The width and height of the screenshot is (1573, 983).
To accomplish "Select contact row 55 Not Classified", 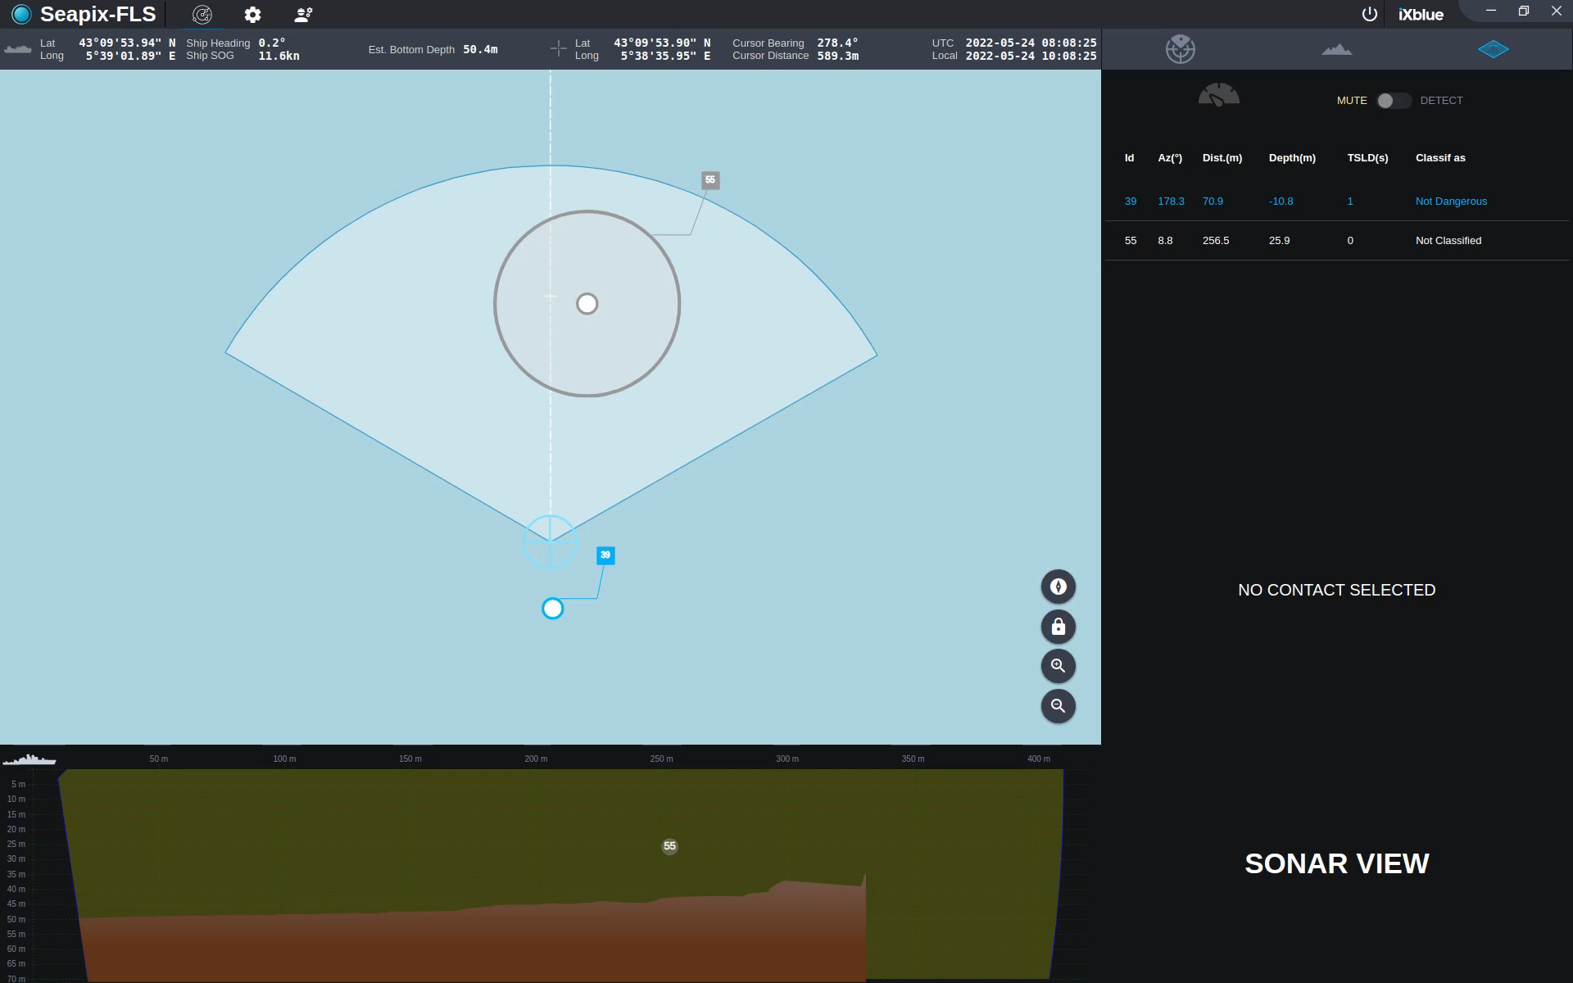I will [1336, 241].
